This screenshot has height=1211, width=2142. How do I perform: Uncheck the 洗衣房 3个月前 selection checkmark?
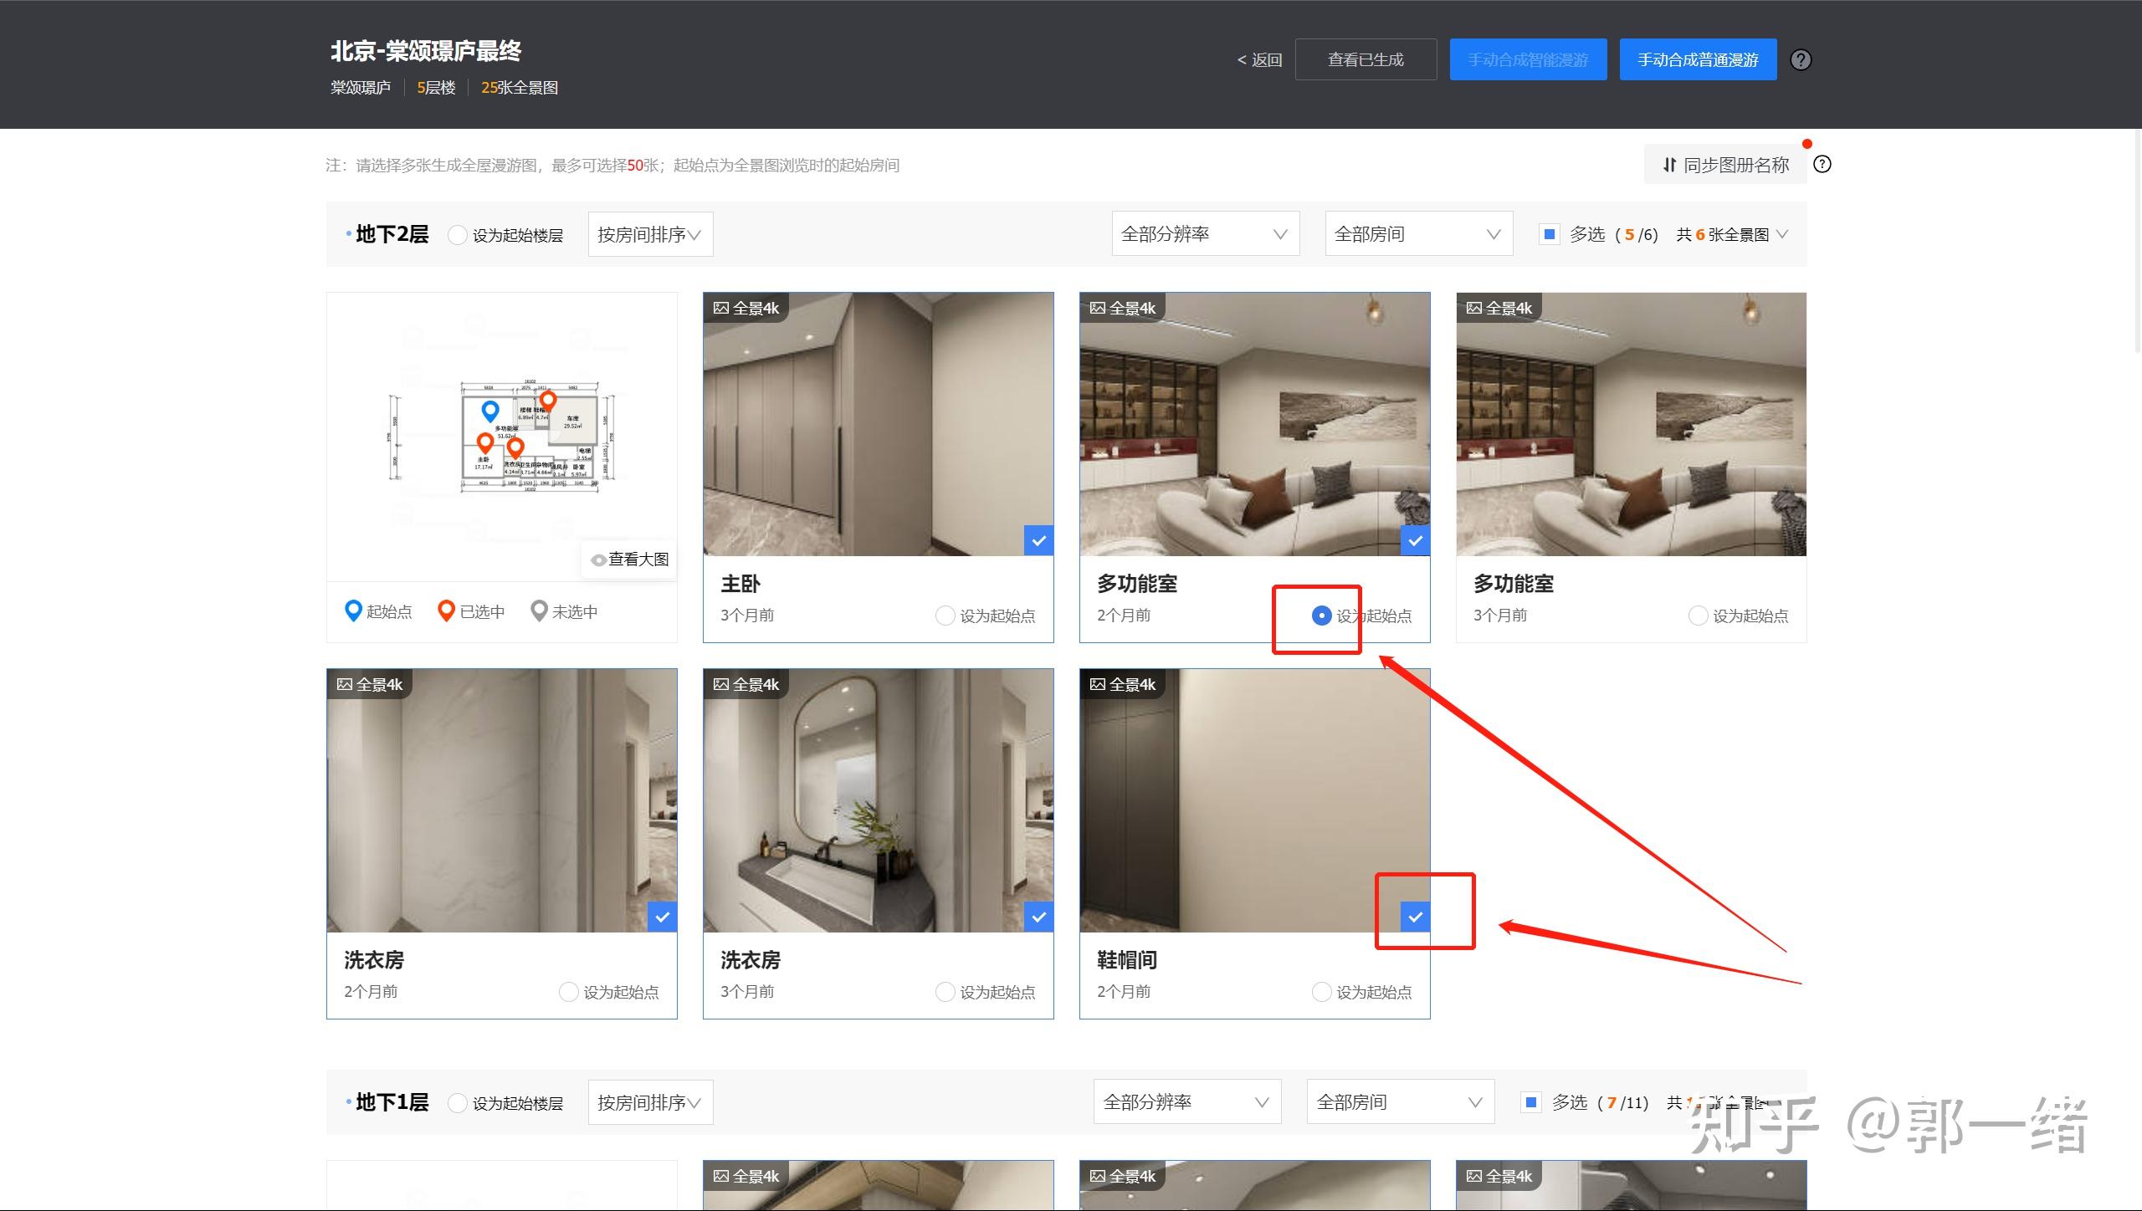pyautogui.click(x=1038, y=917)
